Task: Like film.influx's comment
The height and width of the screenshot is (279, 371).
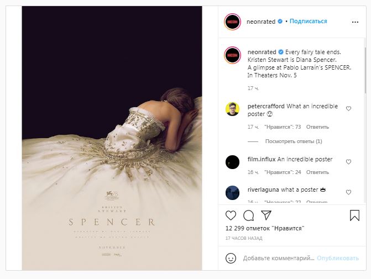Action: pos(348,162)
